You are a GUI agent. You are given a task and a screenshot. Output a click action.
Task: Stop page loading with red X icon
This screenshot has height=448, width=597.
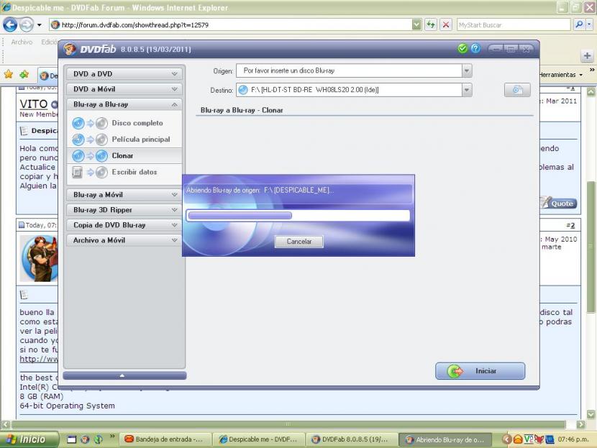[x=445, y=24]
